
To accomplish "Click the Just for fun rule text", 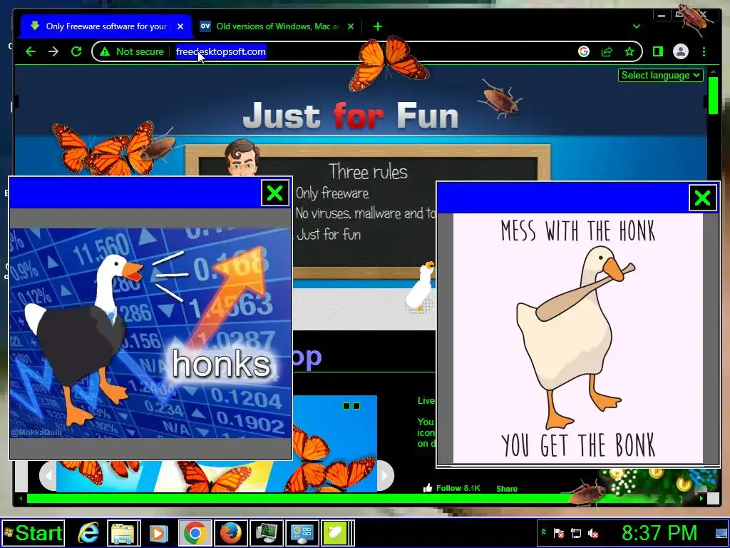I will click(328, 234).
